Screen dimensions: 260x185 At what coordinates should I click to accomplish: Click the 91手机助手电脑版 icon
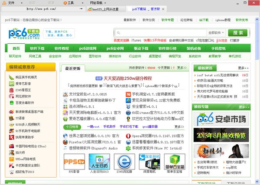point(11,131)
